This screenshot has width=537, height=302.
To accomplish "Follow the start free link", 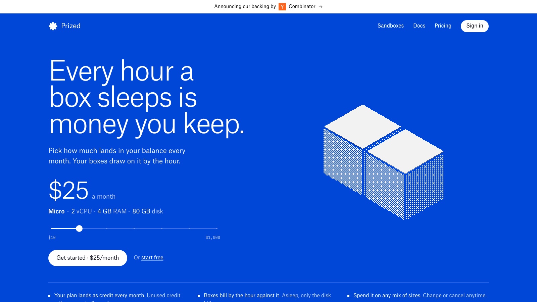I will pos(152,258).
